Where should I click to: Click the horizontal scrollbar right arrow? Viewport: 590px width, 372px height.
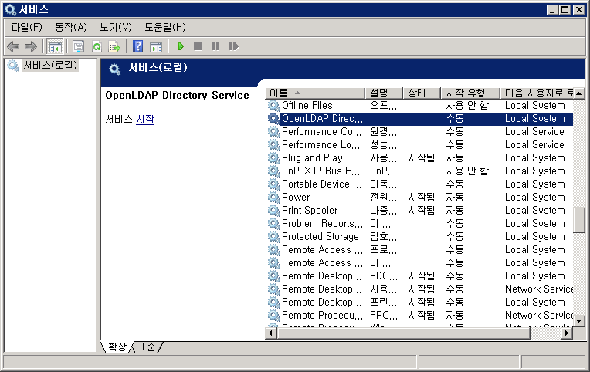pyautogui.click(x=567, y=333)
